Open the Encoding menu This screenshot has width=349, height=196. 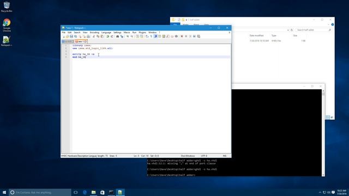94,33
